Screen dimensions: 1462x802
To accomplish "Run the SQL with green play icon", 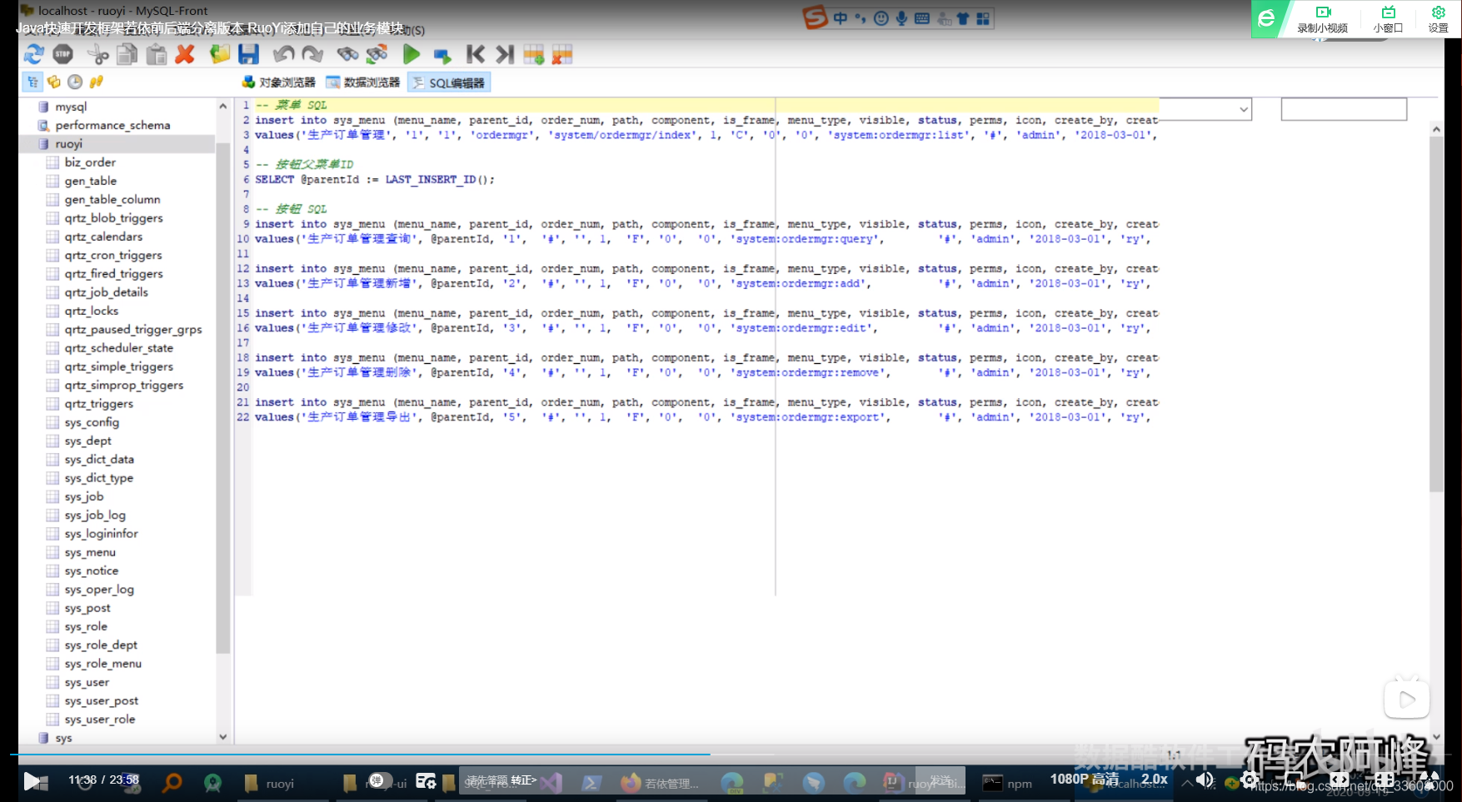I will (412, 55).
